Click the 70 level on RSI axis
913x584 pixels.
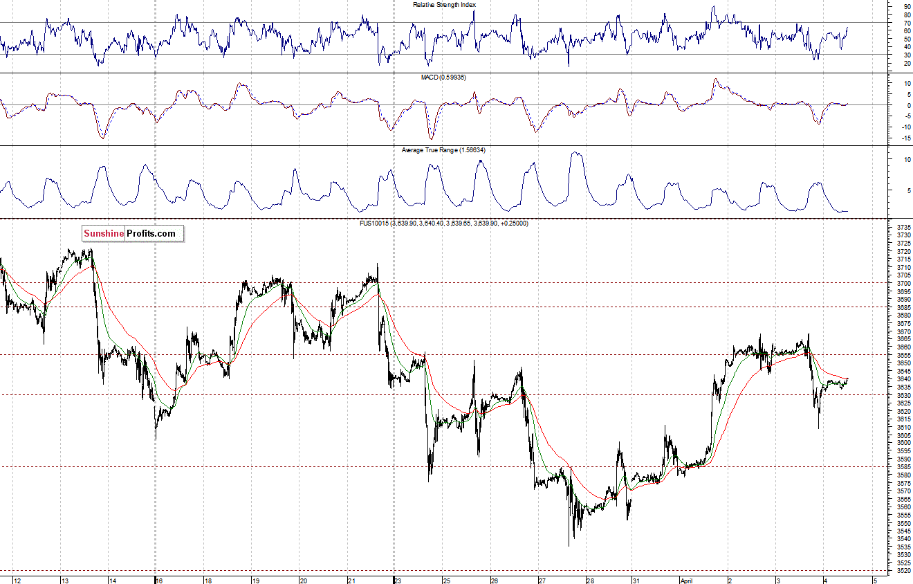point(906,22)
